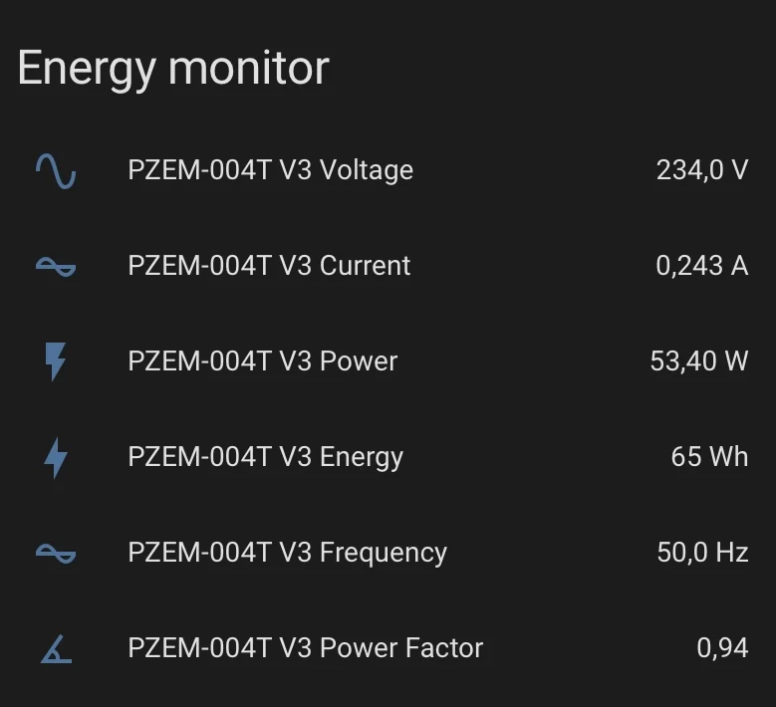Screen dimensions: 776x707
Task: Open the PZEM-004T V3 Voltage entity label
Action: pyautogui.click(x=270, y=170)
